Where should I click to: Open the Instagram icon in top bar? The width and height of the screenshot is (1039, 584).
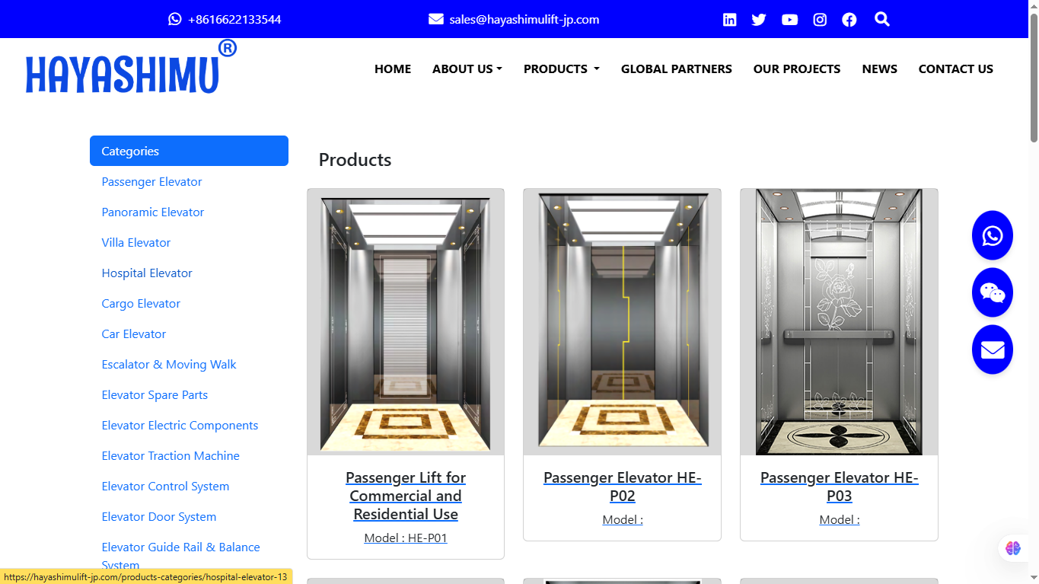(820, 20)
